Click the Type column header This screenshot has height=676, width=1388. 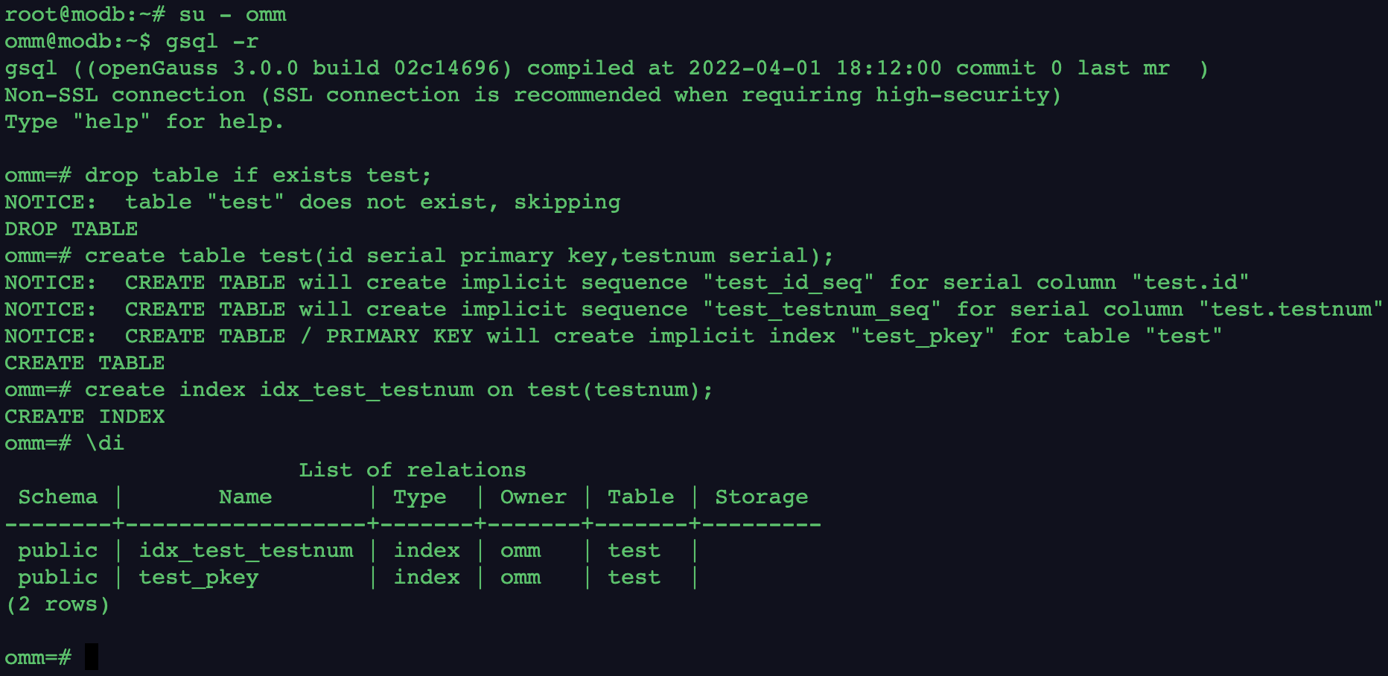pyautogui.click(x=419, y=497)
